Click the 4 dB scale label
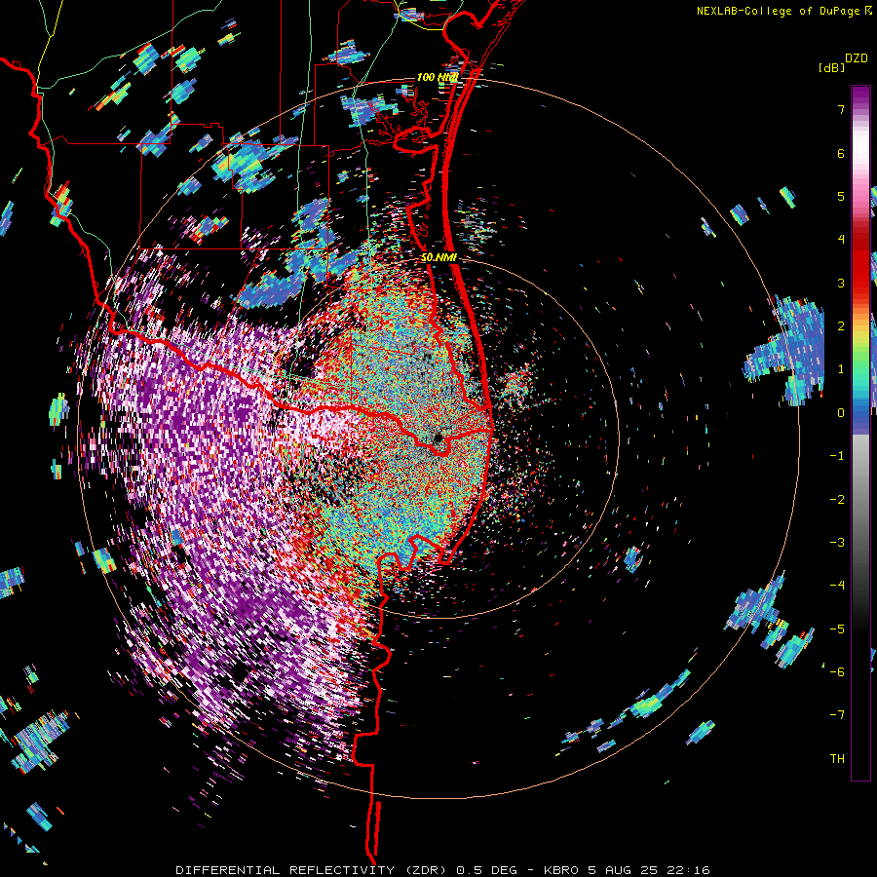Image resolution: width=877 pixels, height=877 pixels. 841,240
